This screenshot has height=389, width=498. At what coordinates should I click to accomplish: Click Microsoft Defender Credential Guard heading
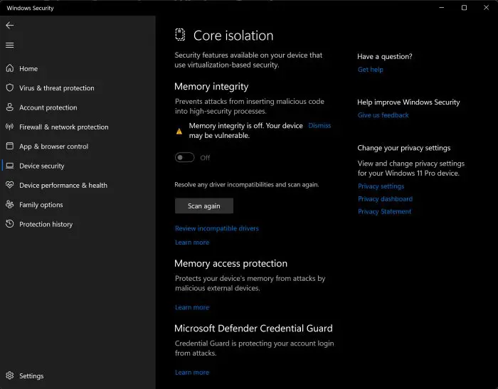[253, 328]
